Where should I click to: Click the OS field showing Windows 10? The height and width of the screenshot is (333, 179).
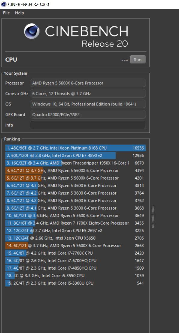coord(88,104)
